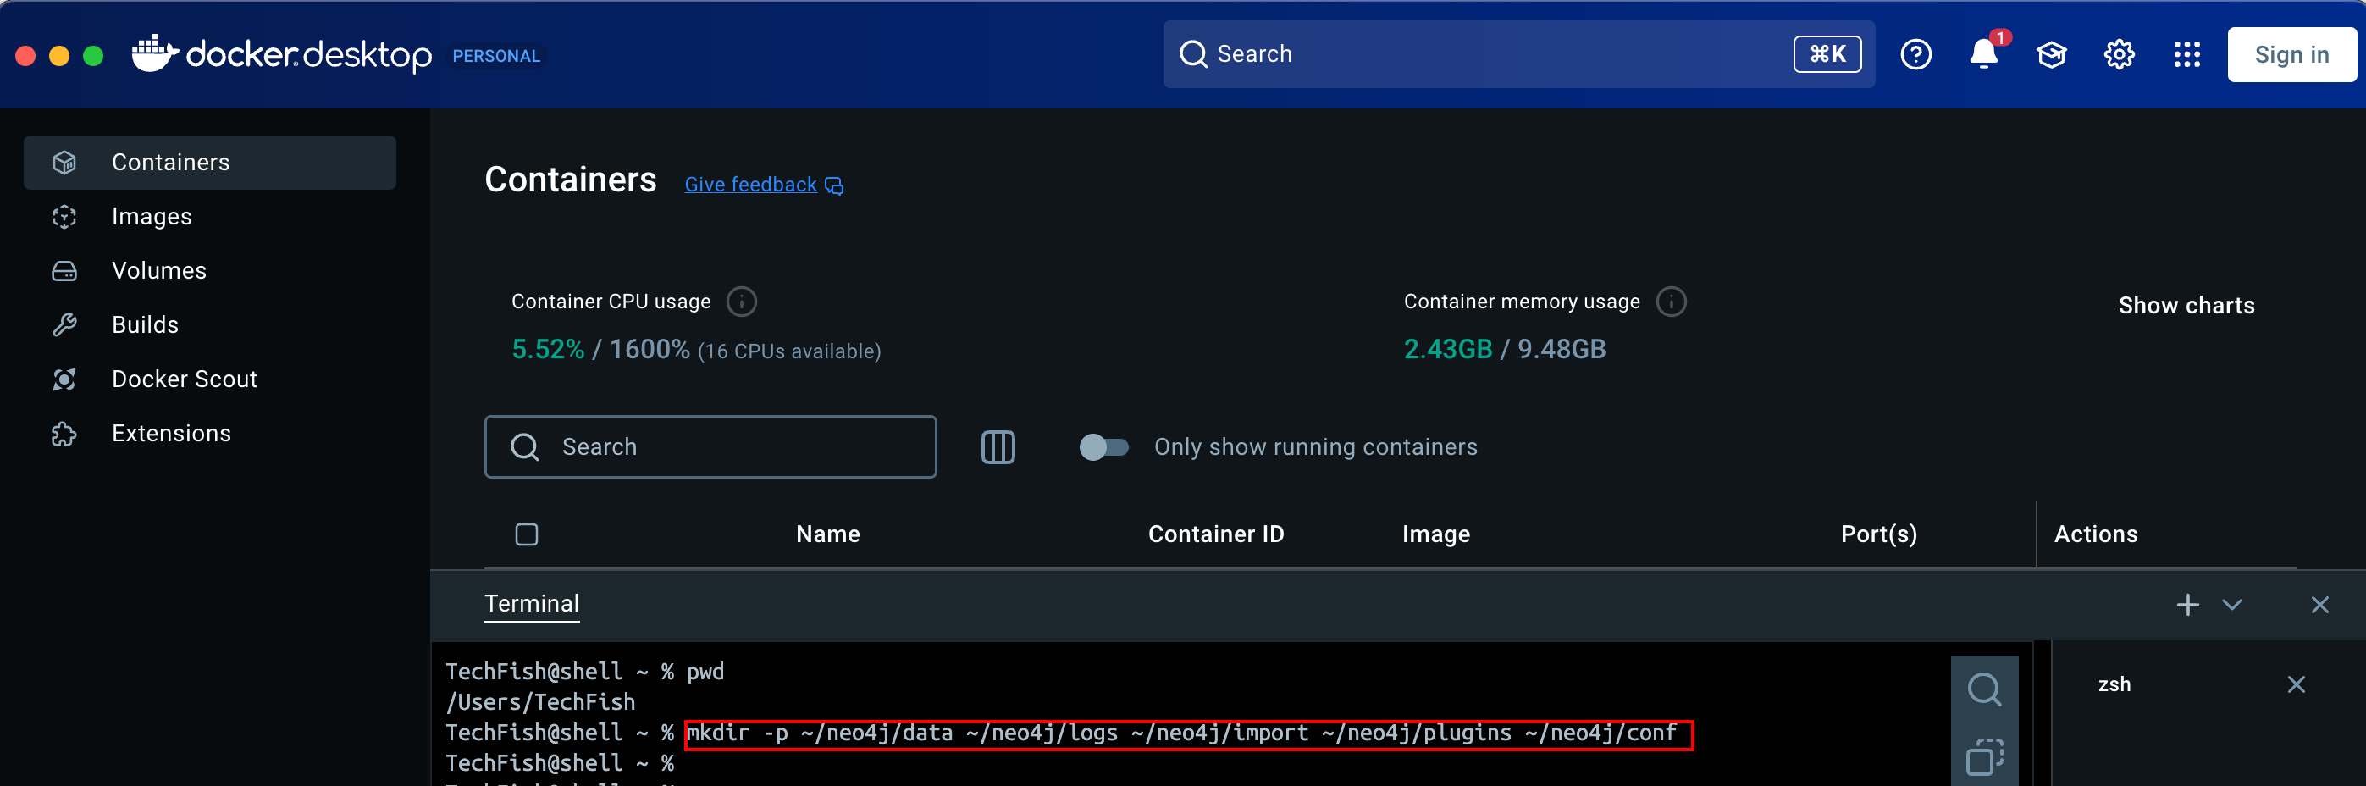The width and height of the screenshot is (2366, 786).
Task: Open the Containers section in sidebar
Action: coord(209,163)
